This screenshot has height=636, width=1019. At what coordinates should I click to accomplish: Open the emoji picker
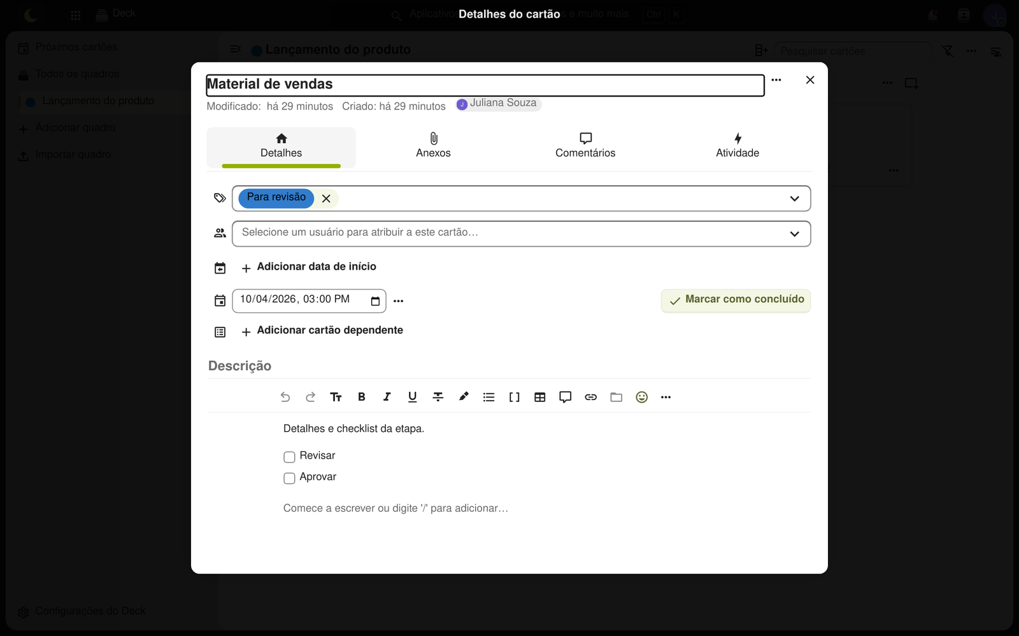point(642,397)
